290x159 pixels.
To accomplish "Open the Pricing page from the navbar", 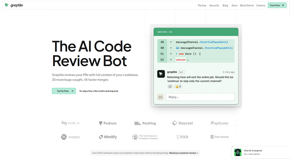I will pos(202,5).
